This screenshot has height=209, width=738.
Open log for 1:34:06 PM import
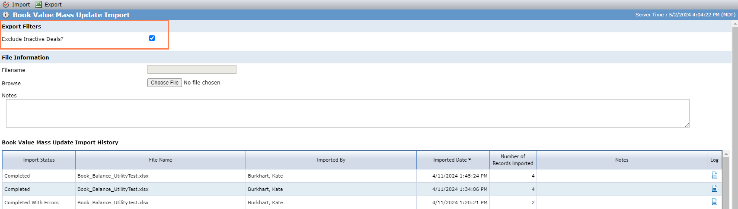(x=714, y=189)
